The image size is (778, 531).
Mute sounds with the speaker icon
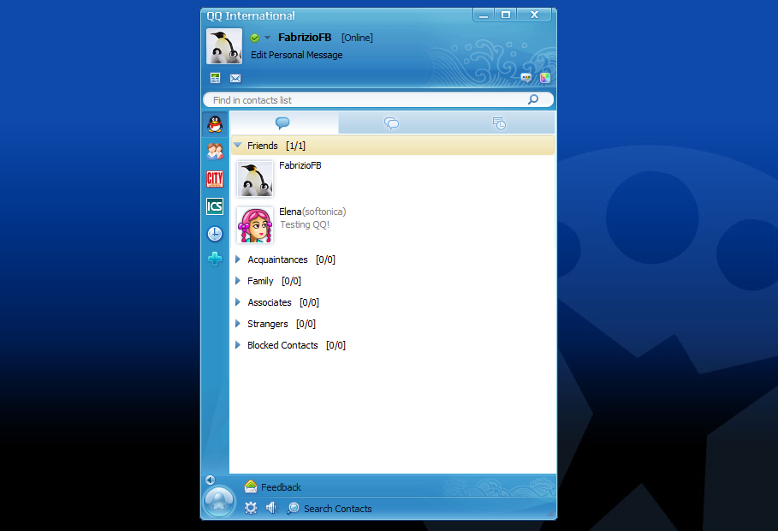click(x=271, y=508)
